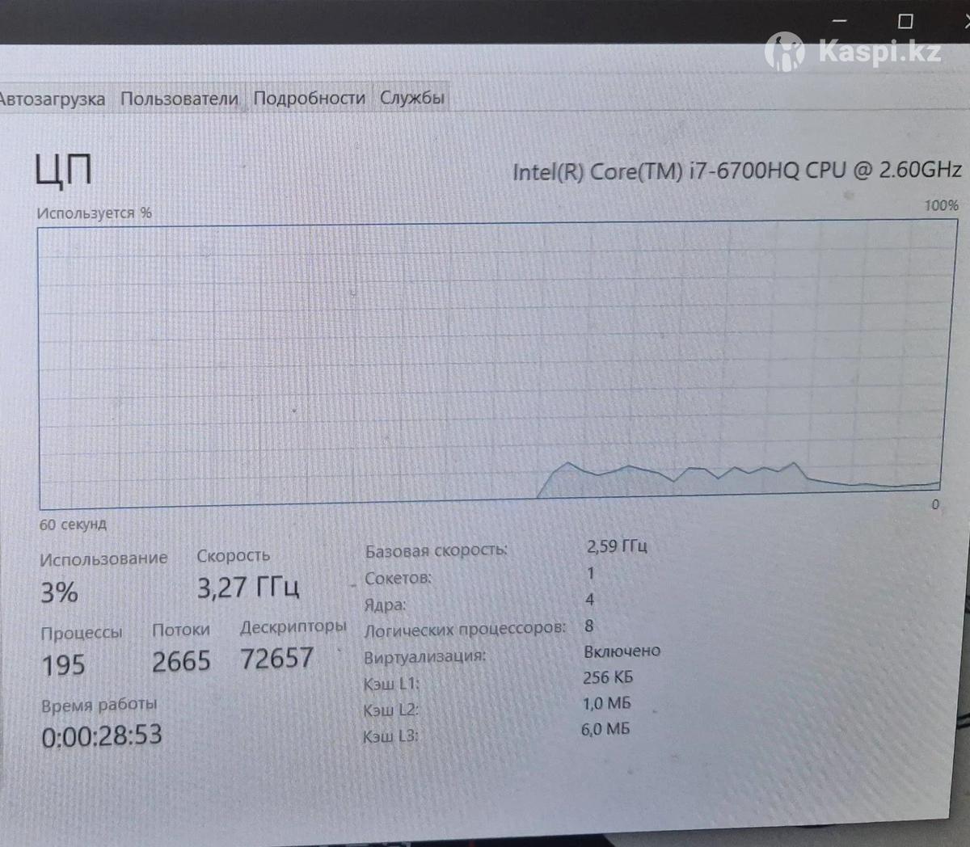Select the Подробности tab

(310, 98)
